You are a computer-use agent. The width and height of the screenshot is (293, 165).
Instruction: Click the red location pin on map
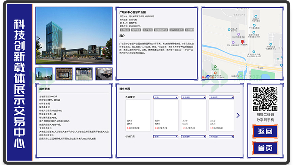tap(241, 42)
